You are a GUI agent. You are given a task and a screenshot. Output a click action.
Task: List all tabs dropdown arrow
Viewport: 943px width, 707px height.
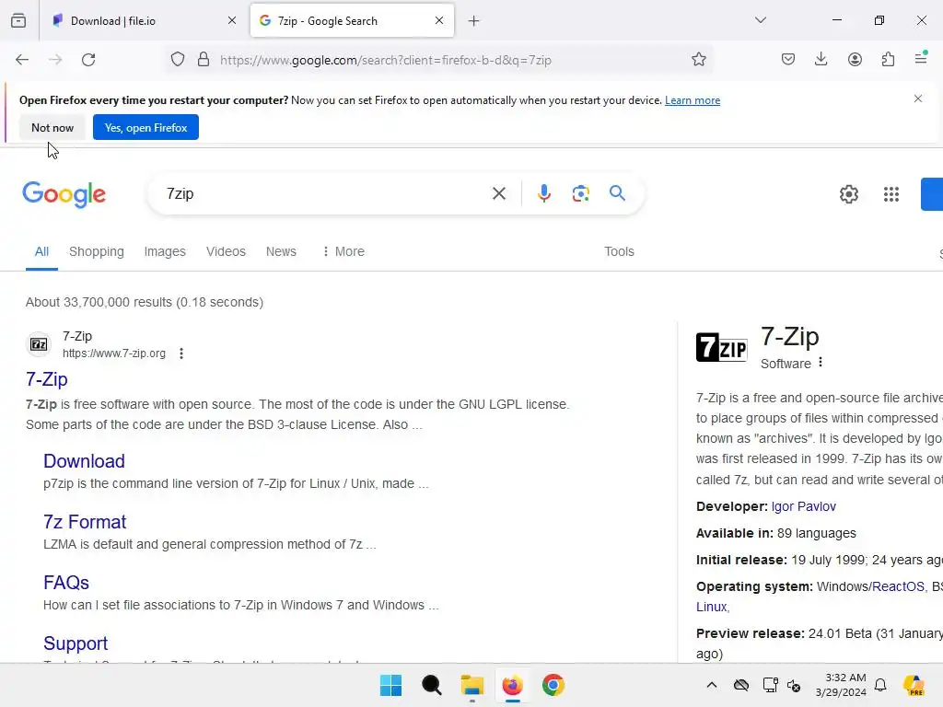click(x=761, y=20)
